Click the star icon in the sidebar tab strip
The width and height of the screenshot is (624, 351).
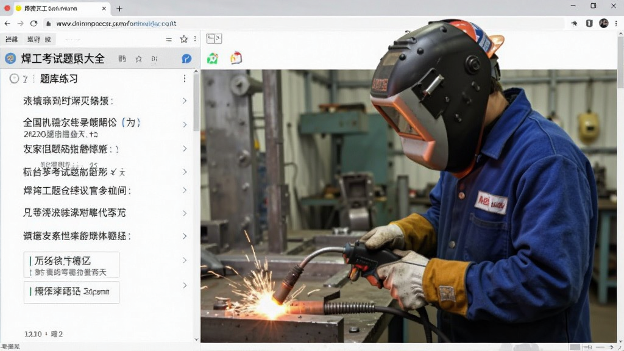pos(183,39)
